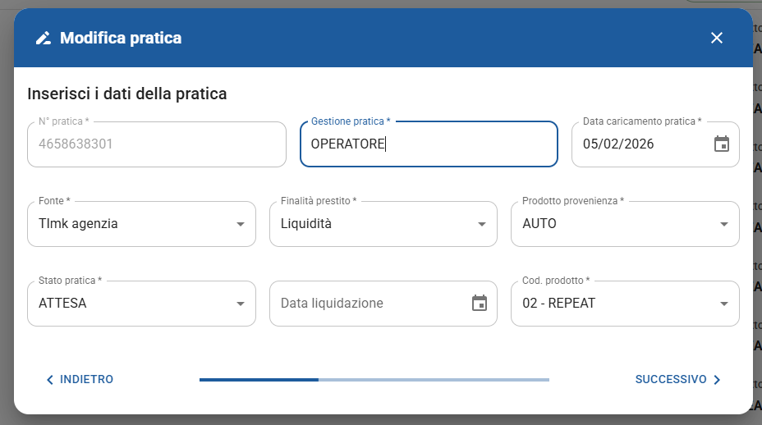The image size is (762, 425).
Task: Click the date text 05/02/2026
Action: click(618, 144)
